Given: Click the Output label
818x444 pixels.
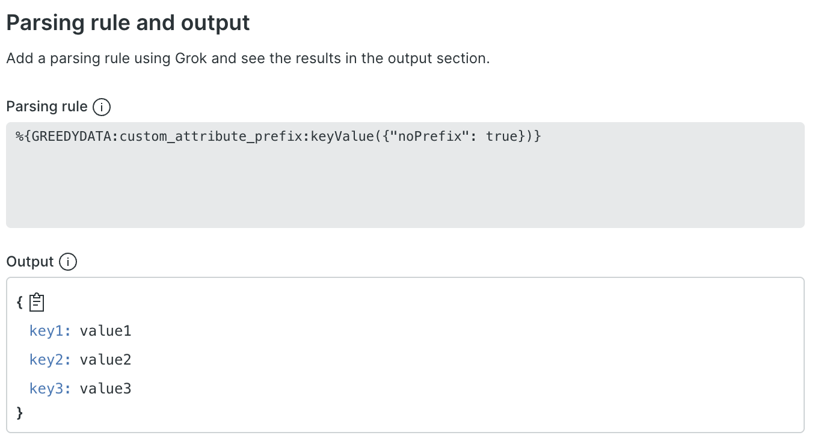Looking at the screenshot, I should click(x=30, y=262).
